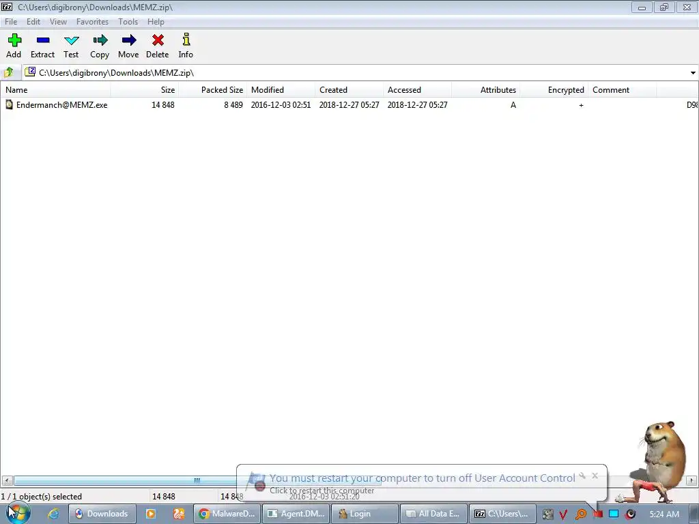699x524 pixels.
Task: Click the red V tray icon
Action: tap(563, 514)
